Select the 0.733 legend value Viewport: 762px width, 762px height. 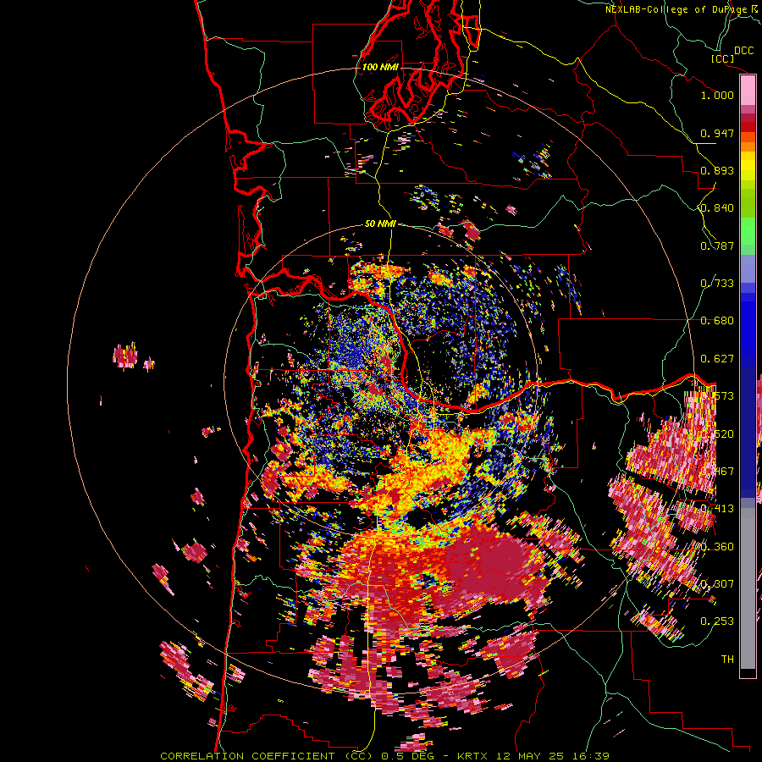coord(717,284)
